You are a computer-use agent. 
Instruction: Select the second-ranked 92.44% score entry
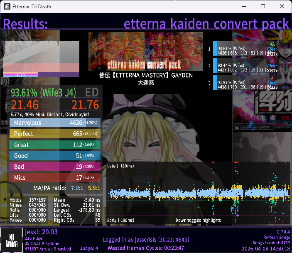(245, 65)
